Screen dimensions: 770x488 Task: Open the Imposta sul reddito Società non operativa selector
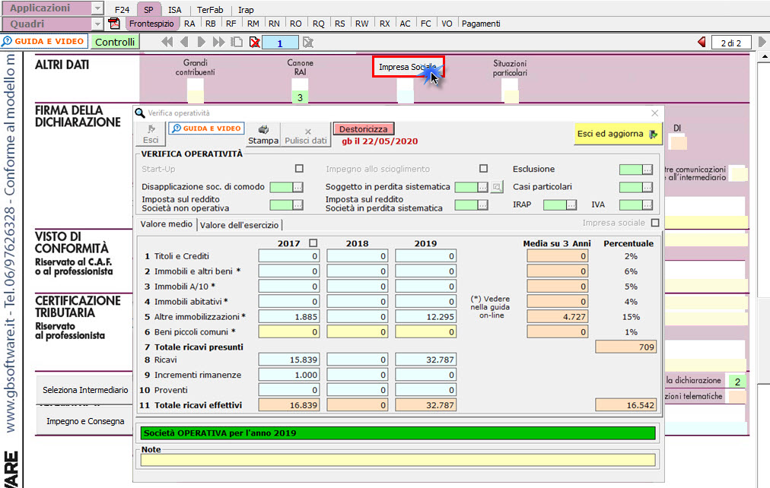[x=298, y=204]
